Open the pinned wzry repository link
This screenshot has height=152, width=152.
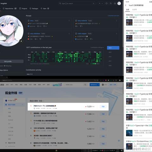click(32, 21)
